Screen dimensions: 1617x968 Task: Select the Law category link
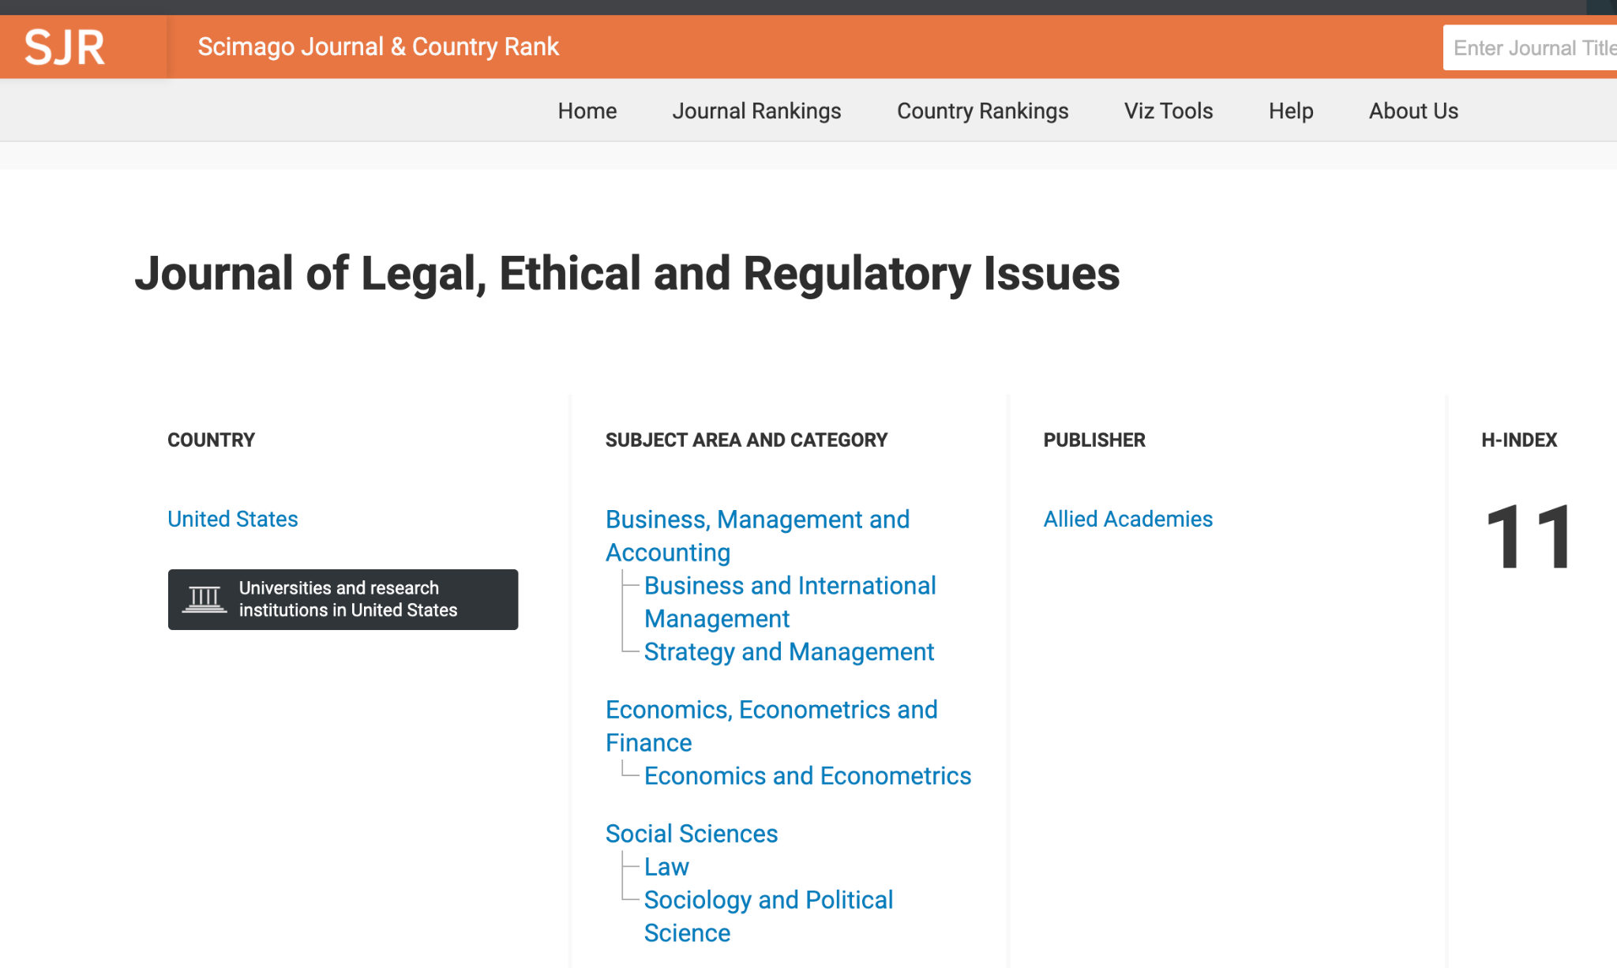coord(666,866)
